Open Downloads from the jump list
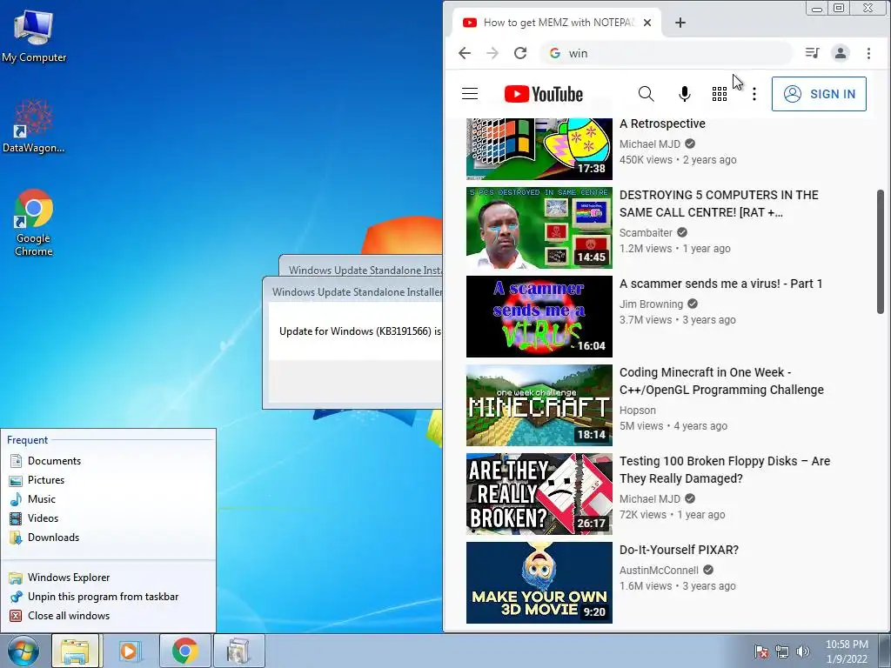Screen dimensions: 891x668 coord(108,538)
